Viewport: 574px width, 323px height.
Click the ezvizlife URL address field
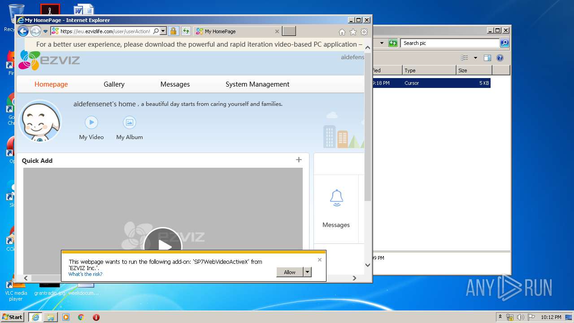[106, 31]
